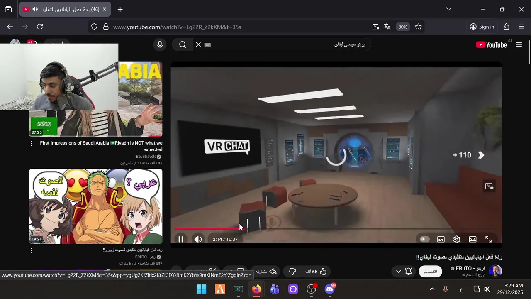Open Microsoft Teams from taskbar

point(275,289)
